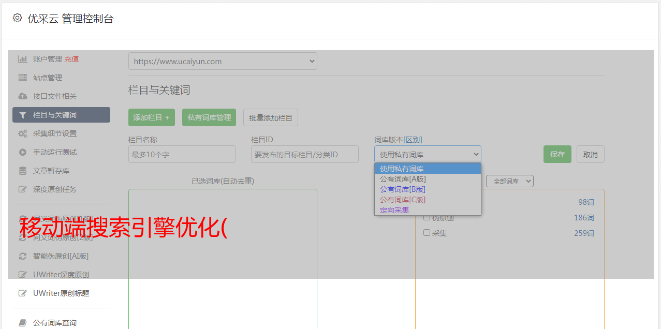This screenshot has height=329, width=661.
Task: Click the 栏目与关键词 page heading
Action: point(159,90)
